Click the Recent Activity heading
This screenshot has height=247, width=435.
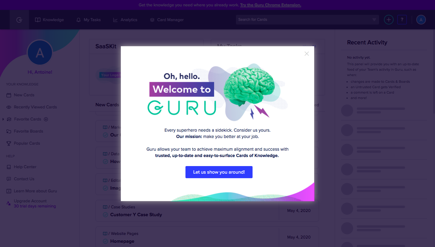(367, 42)
